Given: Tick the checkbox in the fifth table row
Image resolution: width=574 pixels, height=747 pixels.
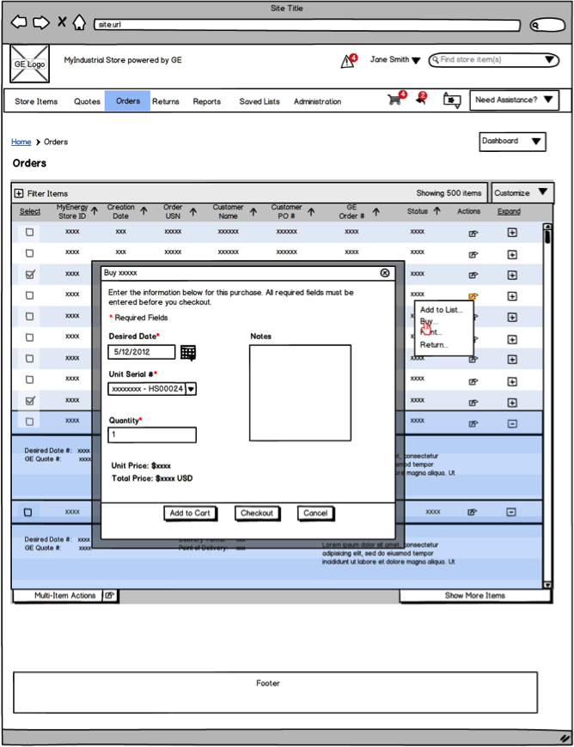Looking at the screenshot, I should click(29, 316).
